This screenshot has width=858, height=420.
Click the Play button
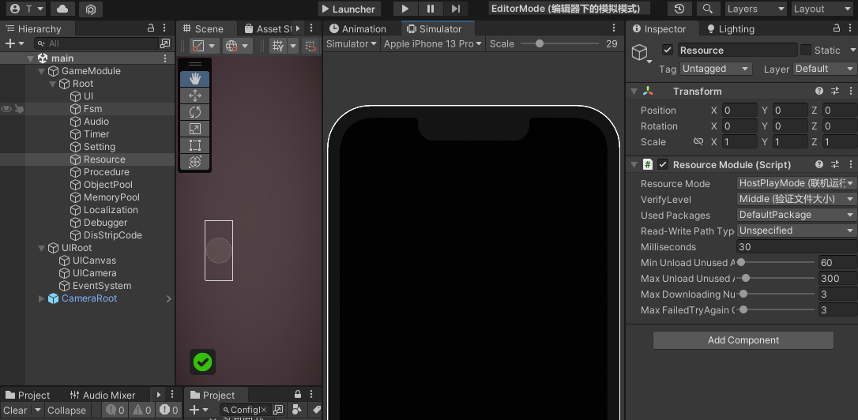(405, 9)
